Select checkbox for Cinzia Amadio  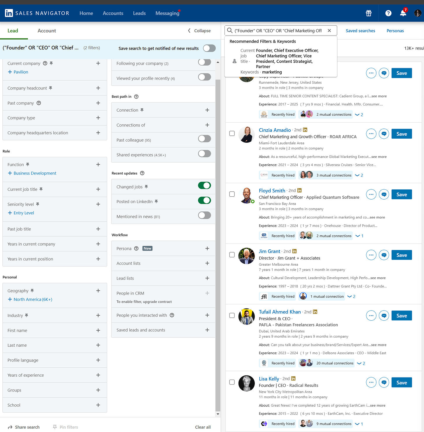coord(232,133)
